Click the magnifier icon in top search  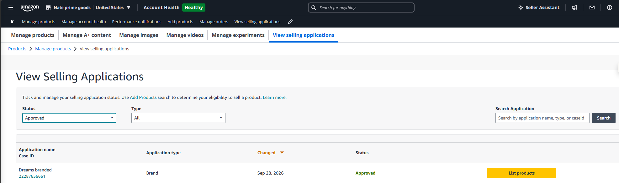click(314, 8)
